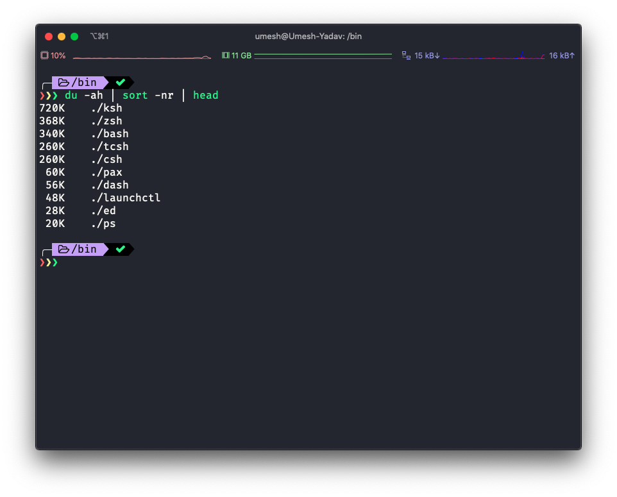Screen dimensions: 617x497
Task: Click the 368K size for zsh
Action: coord(52,121)
